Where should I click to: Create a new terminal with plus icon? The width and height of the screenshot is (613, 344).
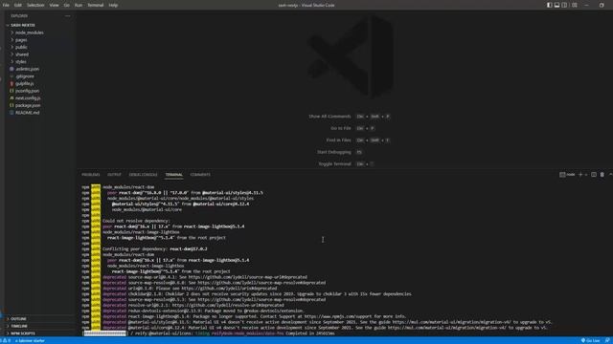580,175
